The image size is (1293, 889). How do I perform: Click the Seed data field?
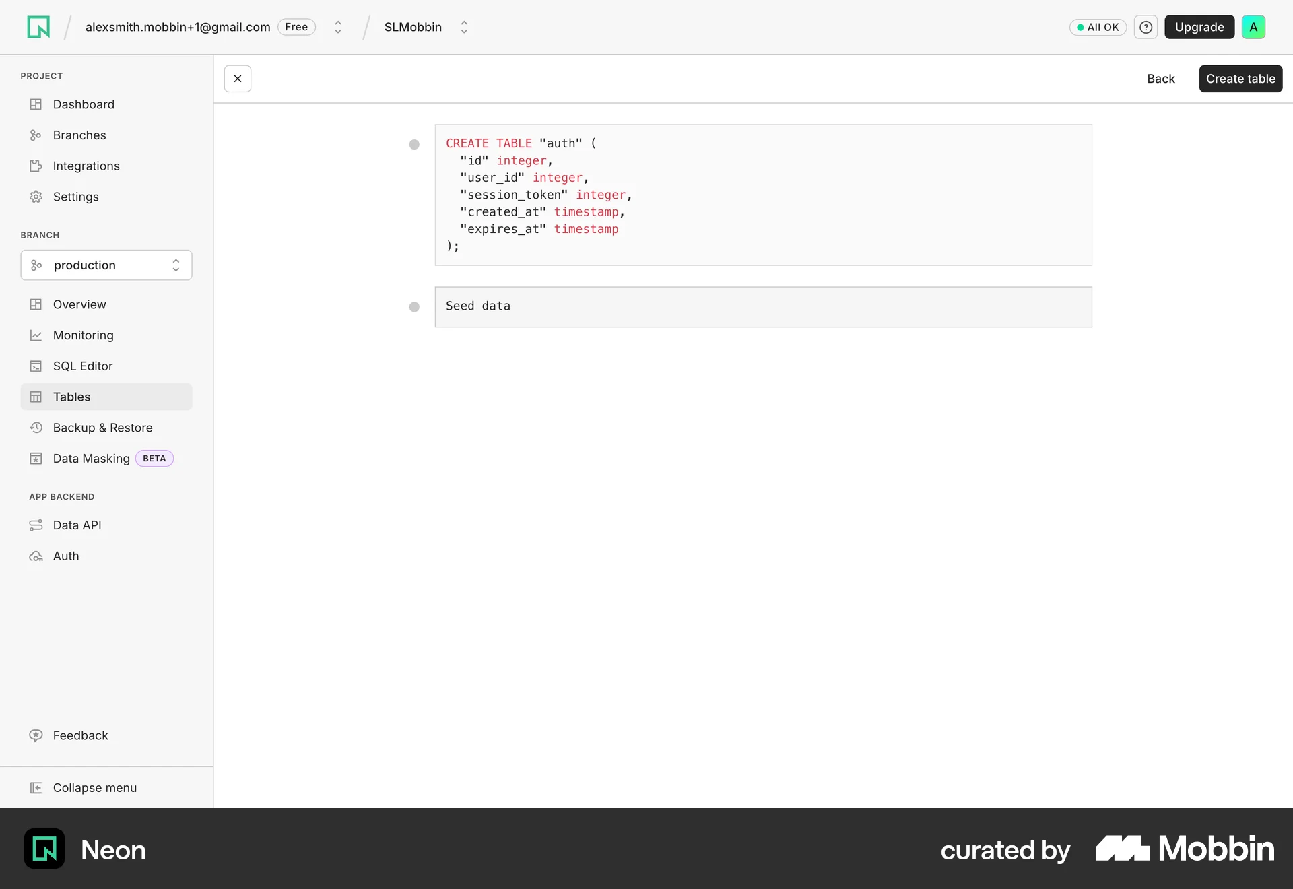click(763, 307)
